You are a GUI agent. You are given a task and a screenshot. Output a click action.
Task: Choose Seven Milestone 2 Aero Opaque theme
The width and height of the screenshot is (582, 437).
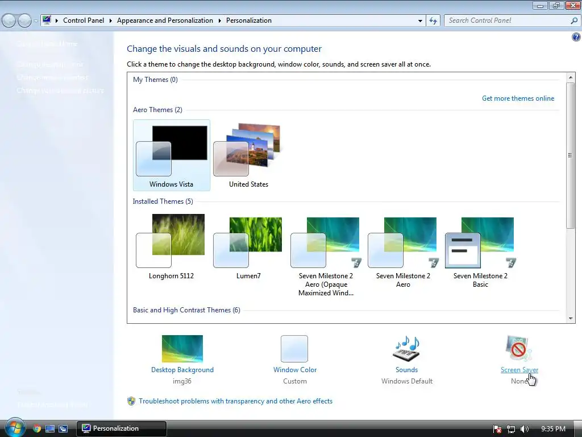[x=326, y=255]
